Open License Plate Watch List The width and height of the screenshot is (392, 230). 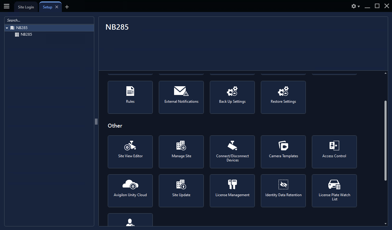(x=334, y=190)
